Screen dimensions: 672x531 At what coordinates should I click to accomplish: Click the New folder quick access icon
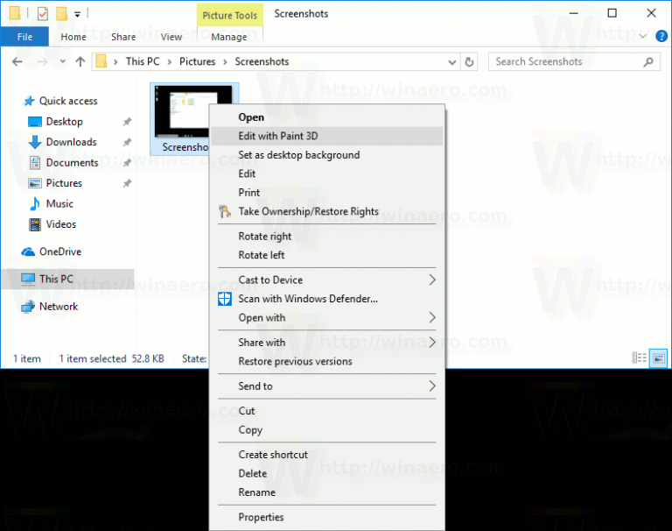(62, 14)
